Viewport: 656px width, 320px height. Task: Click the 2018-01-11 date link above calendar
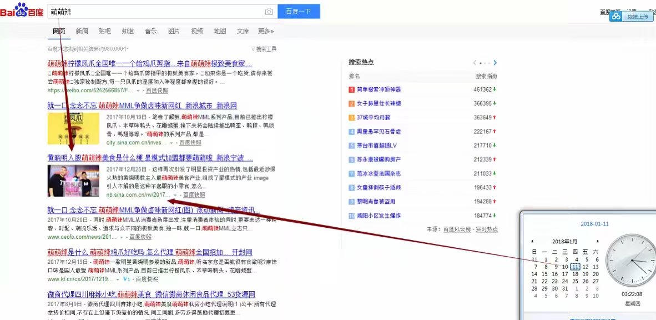[594, 224]
